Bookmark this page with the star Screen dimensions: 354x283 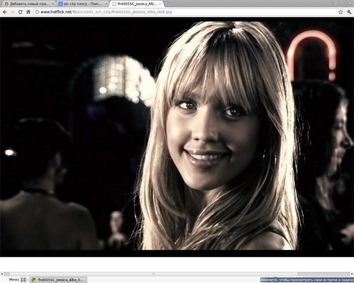(x=340, y=12)
